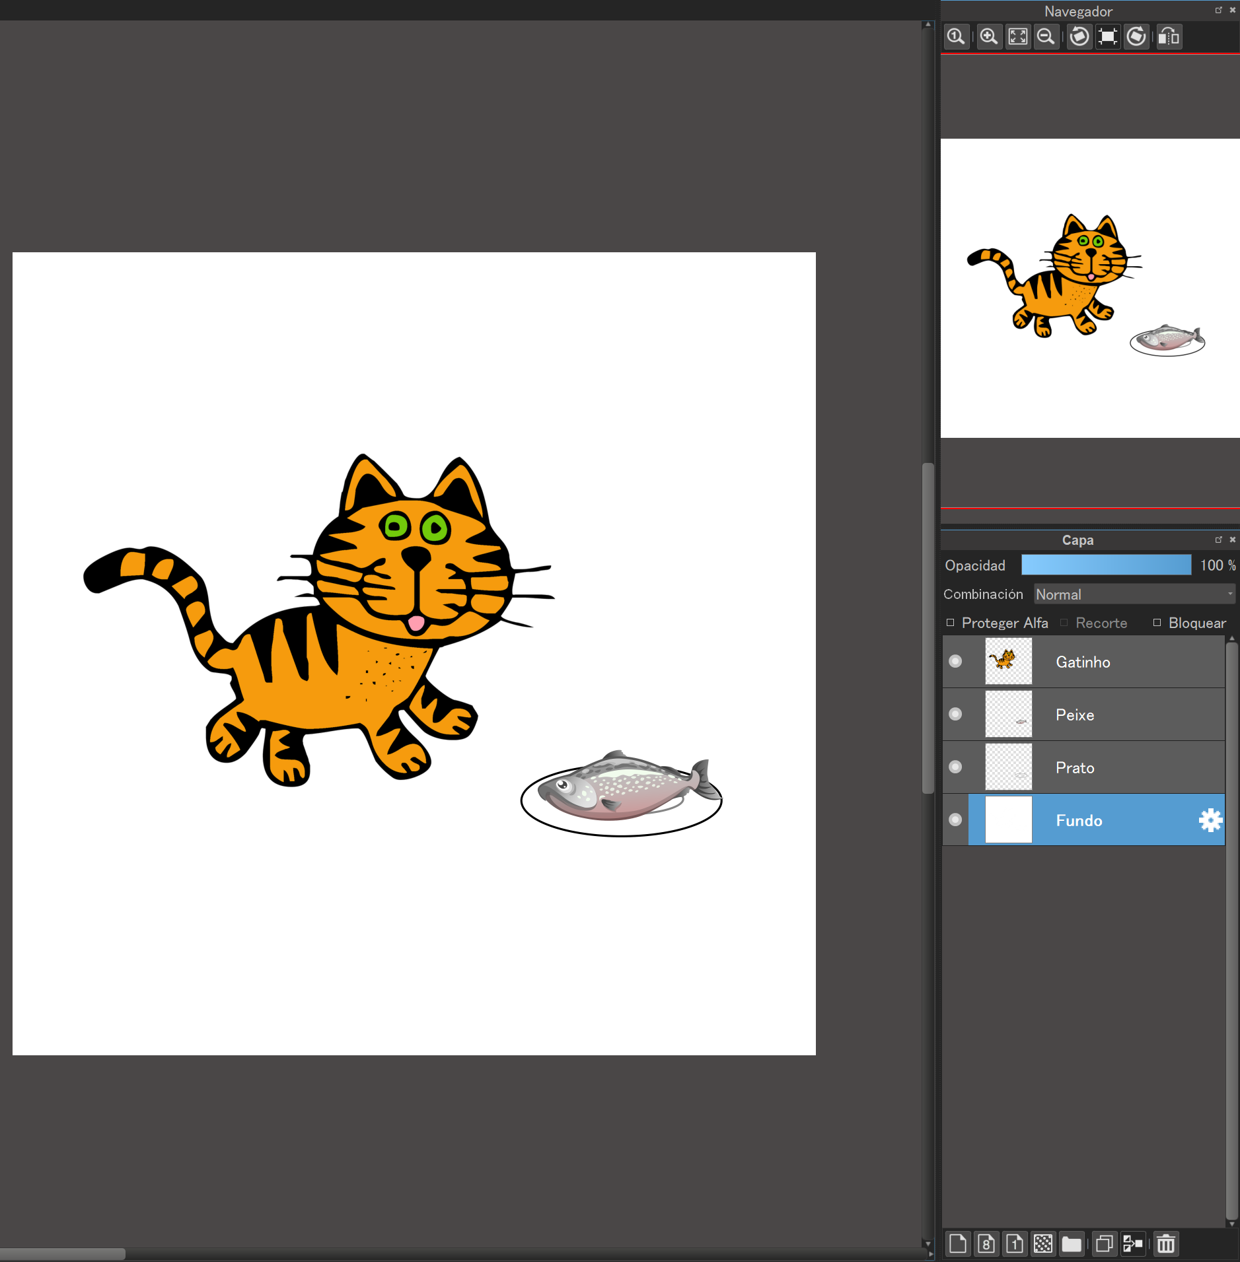This screenshot has width=1240, height=1262.
Task: Click the Capa panel title
Action: (1077, 540)
